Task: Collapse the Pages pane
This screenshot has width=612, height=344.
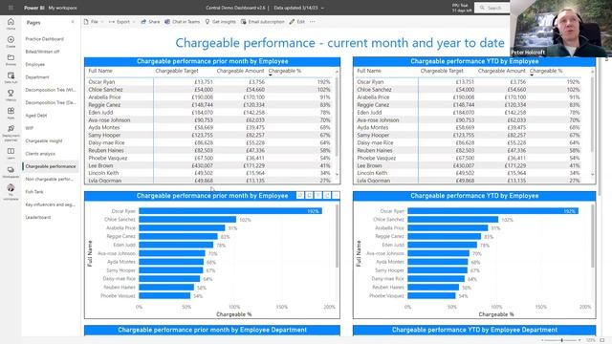Action: point(73,22)
